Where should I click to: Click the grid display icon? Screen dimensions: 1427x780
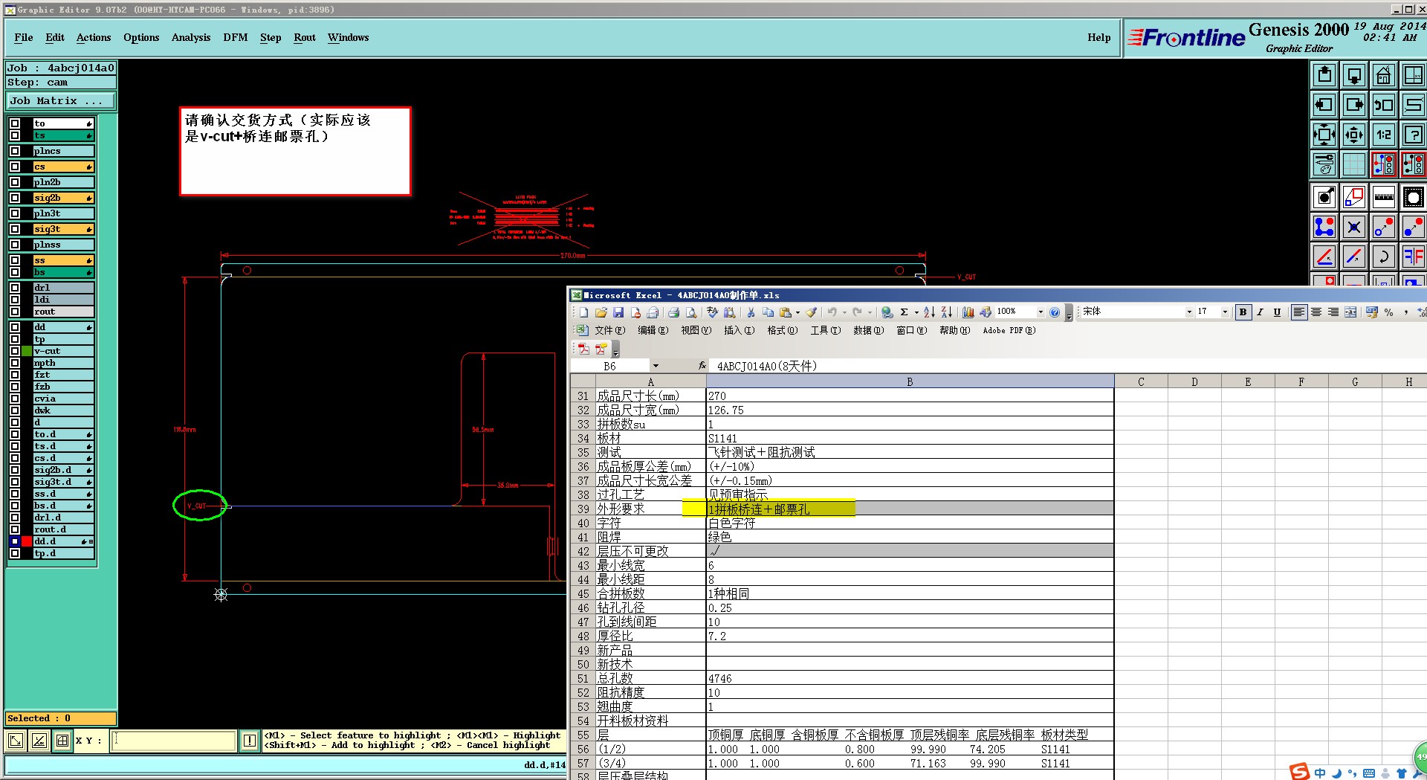pyautogui.click(x=1354, y=164)
